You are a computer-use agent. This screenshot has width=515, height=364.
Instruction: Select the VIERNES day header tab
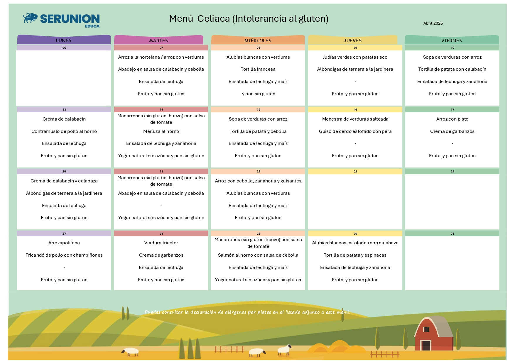coord(452,40)
